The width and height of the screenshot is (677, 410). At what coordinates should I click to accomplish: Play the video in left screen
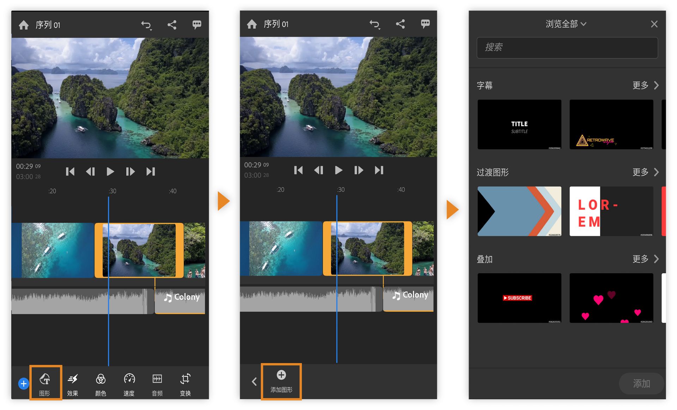110,172
